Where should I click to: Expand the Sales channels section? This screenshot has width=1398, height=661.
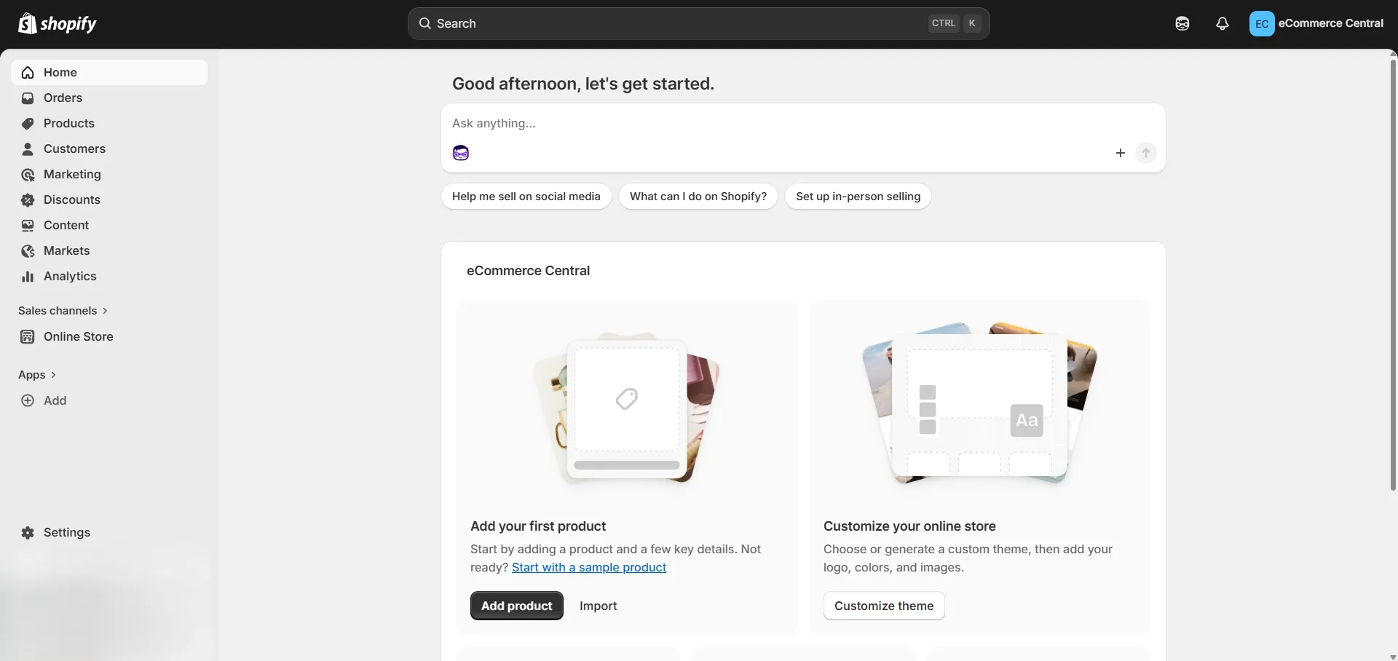63,311
